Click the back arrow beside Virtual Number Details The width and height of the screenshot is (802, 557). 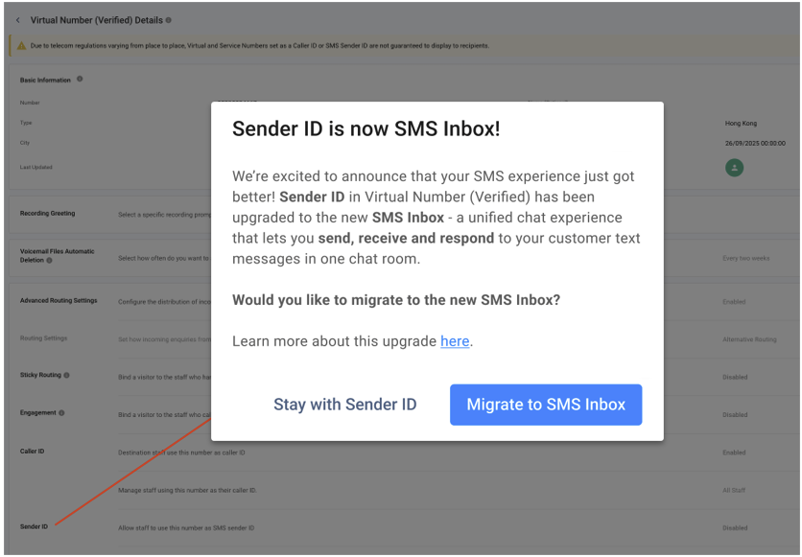pyautogui.click(x=18, y=20)
